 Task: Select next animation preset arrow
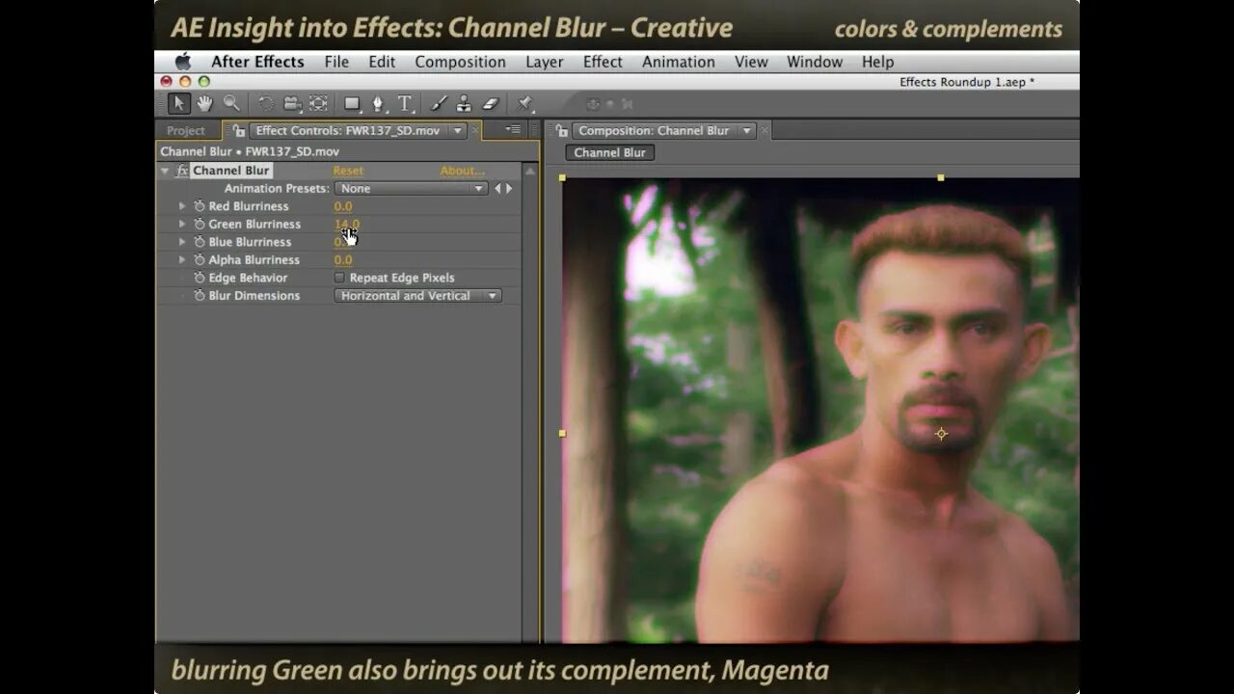[x=509, y=189]
